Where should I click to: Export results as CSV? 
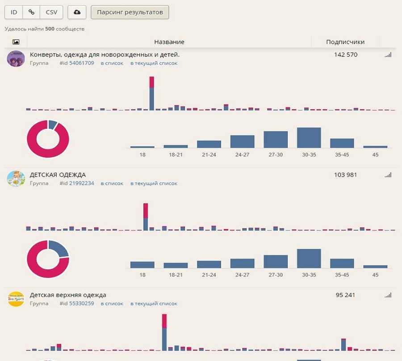(x=51, y=13)
